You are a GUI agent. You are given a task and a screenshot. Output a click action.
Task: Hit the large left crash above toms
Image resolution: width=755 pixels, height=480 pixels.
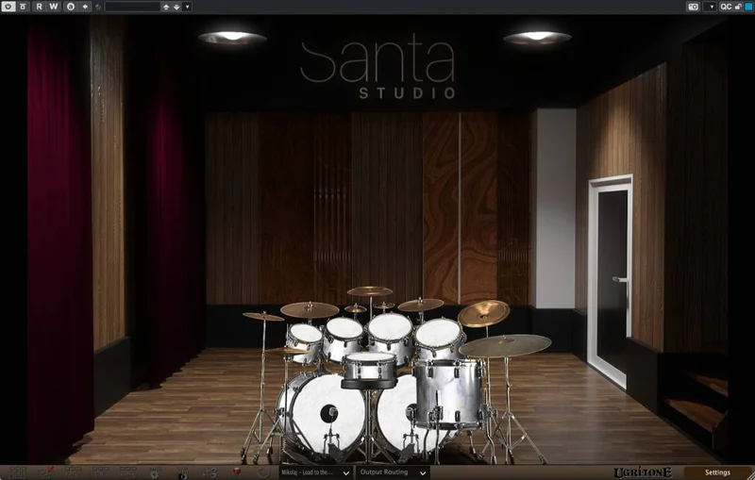[x=310, y=309]
